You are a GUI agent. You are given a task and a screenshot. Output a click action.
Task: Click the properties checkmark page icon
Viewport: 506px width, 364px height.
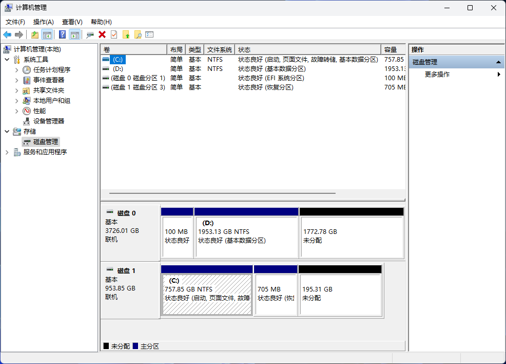click(x=114, y=34)
